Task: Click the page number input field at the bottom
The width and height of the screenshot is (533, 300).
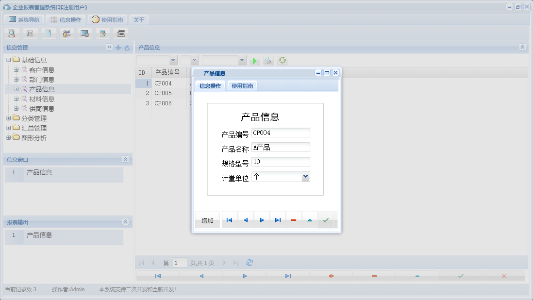Action: click(x=179, y=262)
